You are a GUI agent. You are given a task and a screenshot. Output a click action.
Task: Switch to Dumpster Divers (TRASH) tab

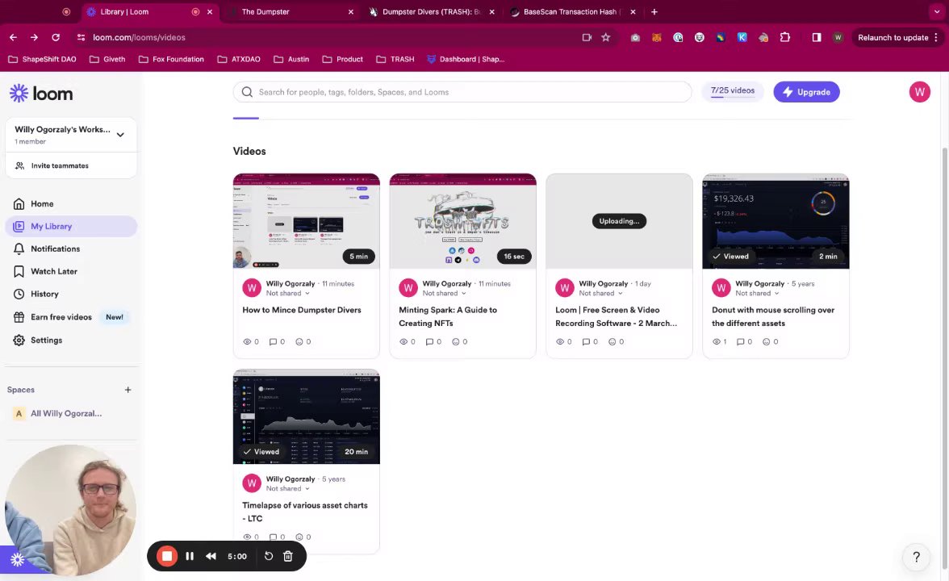[x=433, y=11]
